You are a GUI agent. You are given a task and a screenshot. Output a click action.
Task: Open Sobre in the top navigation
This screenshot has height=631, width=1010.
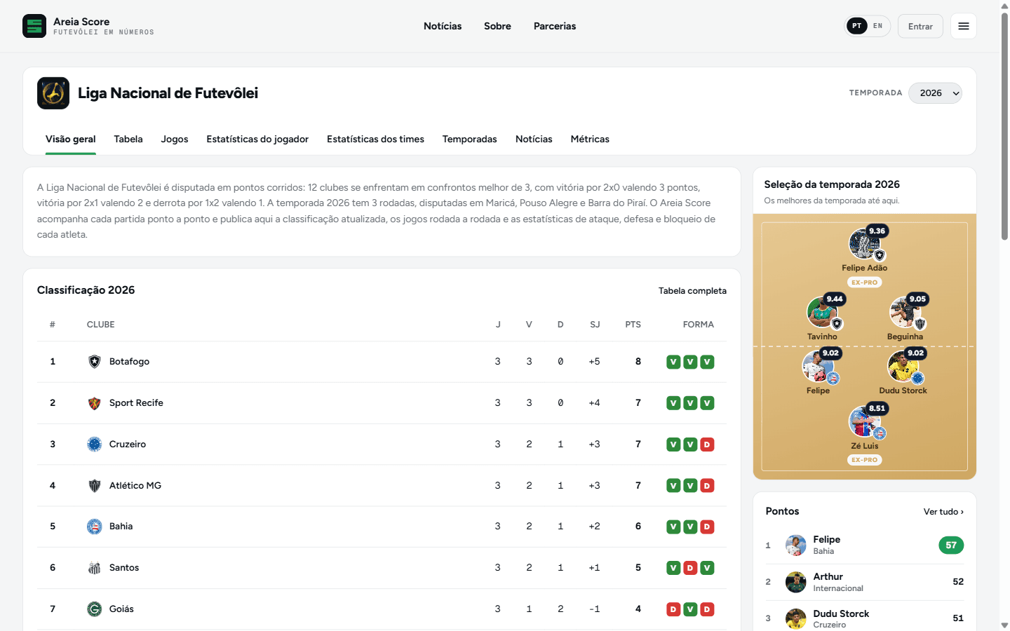click(x=497, y=26)
